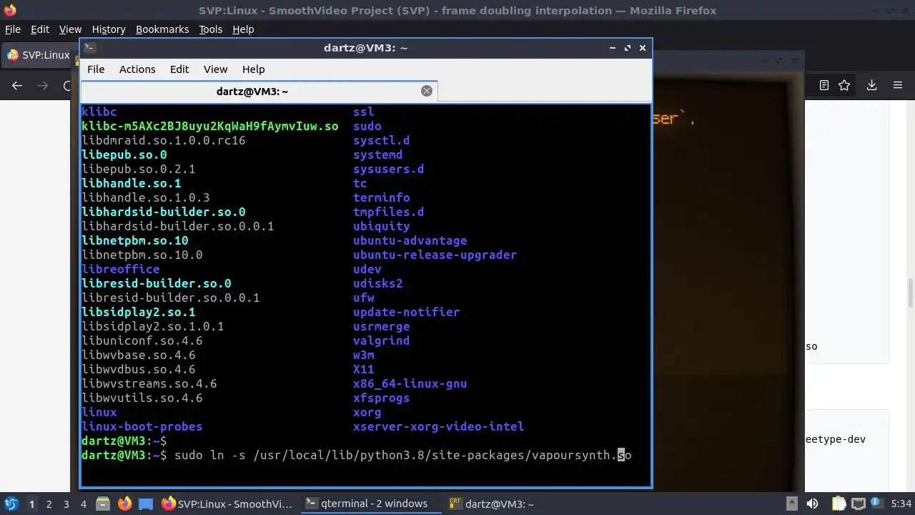
Task: Click the linux-boot-probes directory entry
Action: coord(142,426)
